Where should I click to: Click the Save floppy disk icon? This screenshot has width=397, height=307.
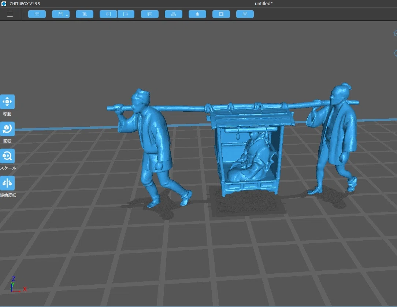click(x=60, y=14)
